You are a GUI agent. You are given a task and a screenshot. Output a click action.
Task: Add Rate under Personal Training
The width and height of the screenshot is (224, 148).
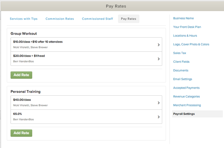[x=21, y=133]
